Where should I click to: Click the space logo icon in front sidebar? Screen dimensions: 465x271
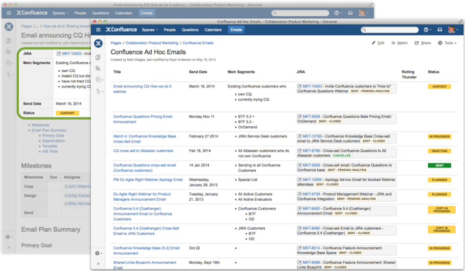99,44
